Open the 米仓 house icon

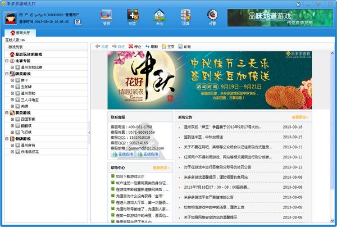tap(160, 17)
